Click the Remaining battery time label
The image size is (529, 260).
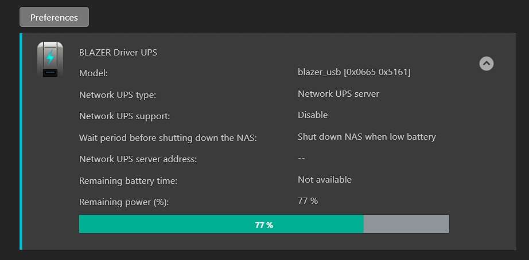[x=128, y=181]
